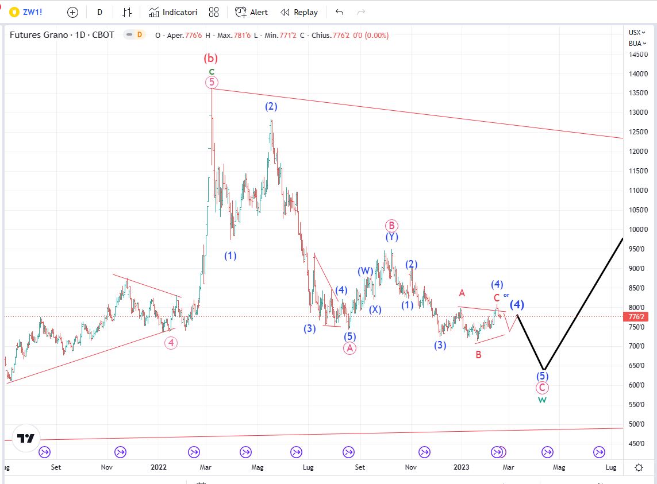Image resolution: width=657 pixels, height=484 pixels.
Task: Open the Indicatori panel
Action: point(173,12)
